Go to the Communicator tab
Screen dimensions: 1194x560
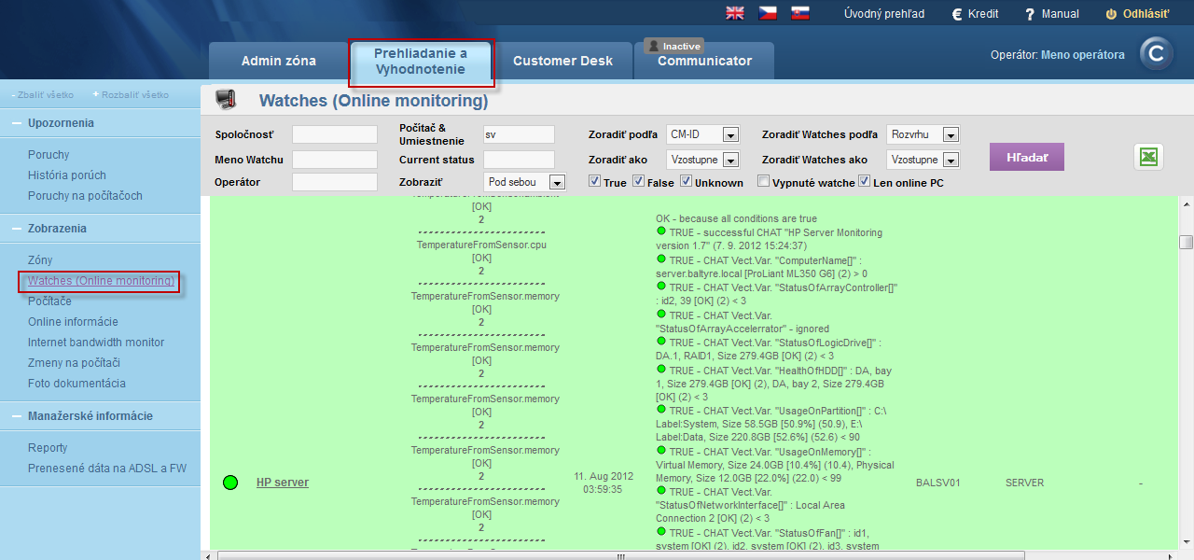pos(704,61)
